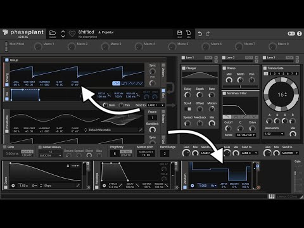Open the Random modulator Hz unit dropdown

pos(213,186)
